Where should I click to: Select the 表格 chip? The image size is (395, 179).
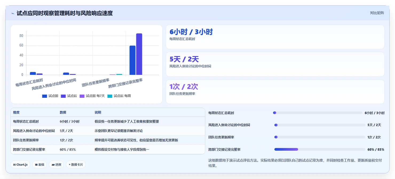[39, 165]
